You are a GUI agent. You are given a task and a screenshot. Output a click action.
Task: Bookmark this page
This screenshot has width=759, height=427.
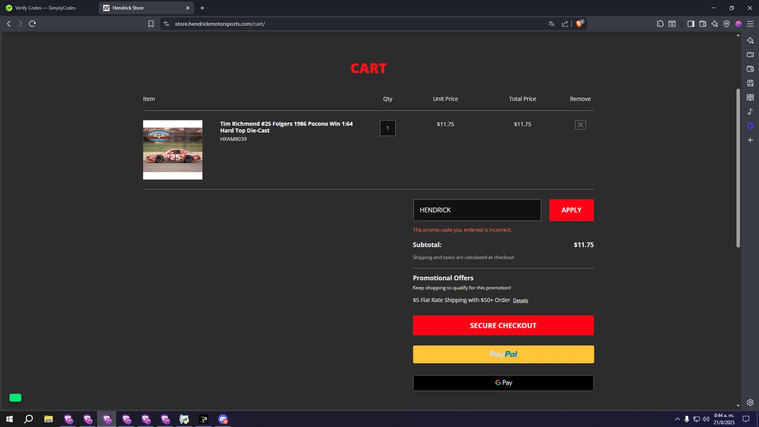pyautogui.click(x=151, y=24)
